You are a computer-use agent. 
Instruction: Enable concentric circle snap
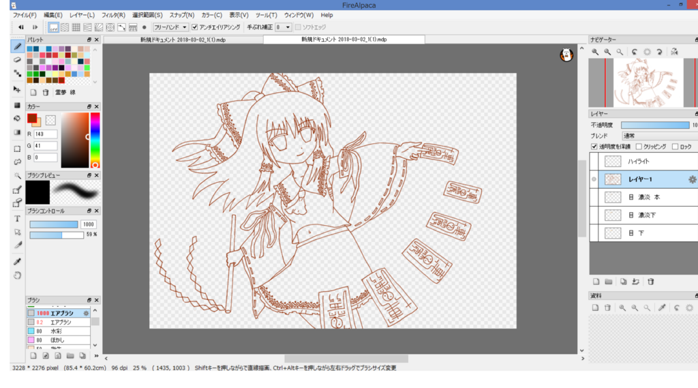tap(110, 28)
